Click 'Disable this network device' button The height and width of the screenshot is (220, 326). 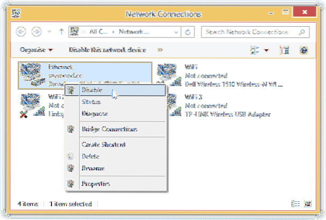pyautogui.click(x=107, y=50)
